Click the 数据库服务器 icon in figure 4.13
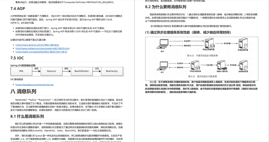Viewport: 269px width, 142px height. (243, 65)
